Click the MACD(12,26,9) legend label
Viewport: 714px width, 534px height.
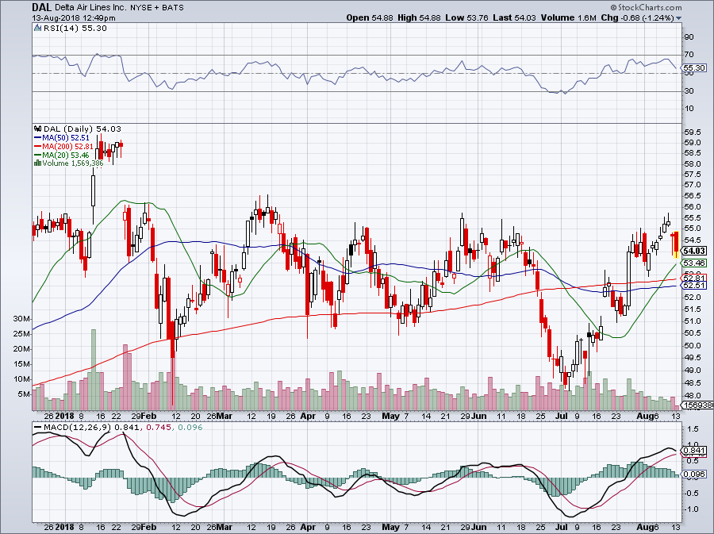pos(78,428)
